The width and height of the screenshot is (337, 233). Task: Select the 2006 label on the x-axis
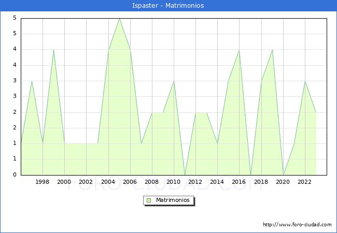coord(130,182)
